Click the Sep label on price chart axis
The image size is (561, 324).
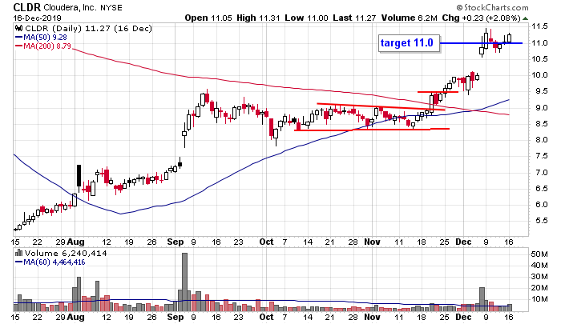coord(176,242)
